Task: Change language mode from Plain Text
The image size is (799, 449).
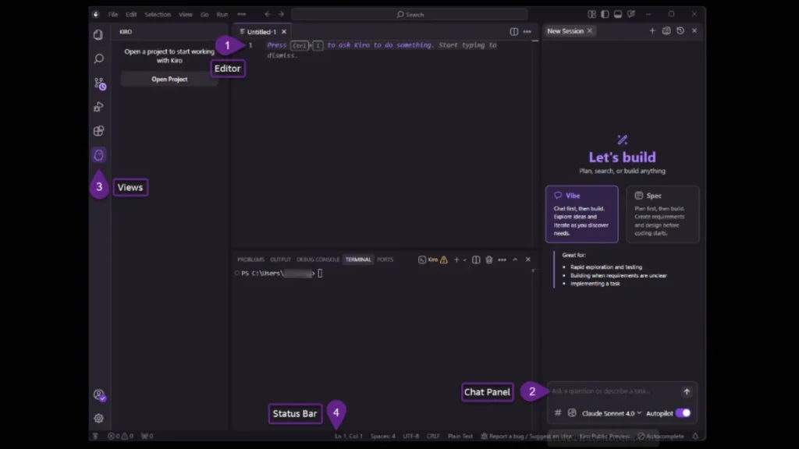Action: tap(460, 437)
